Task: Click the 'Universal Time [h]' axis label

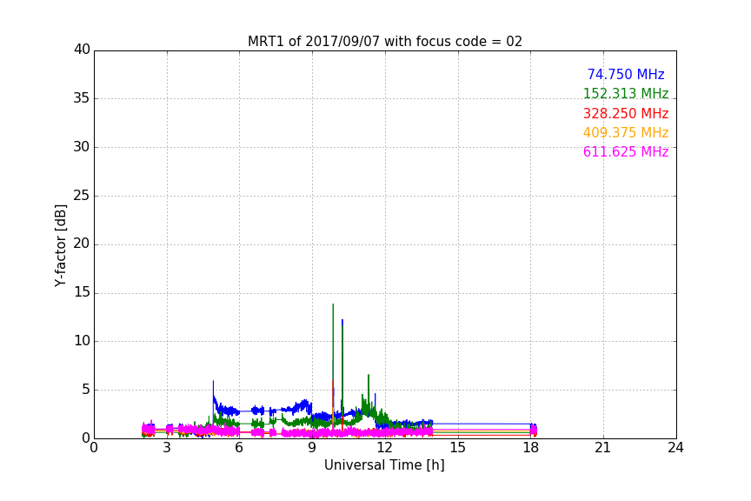Action: click(x=384, y=465)
